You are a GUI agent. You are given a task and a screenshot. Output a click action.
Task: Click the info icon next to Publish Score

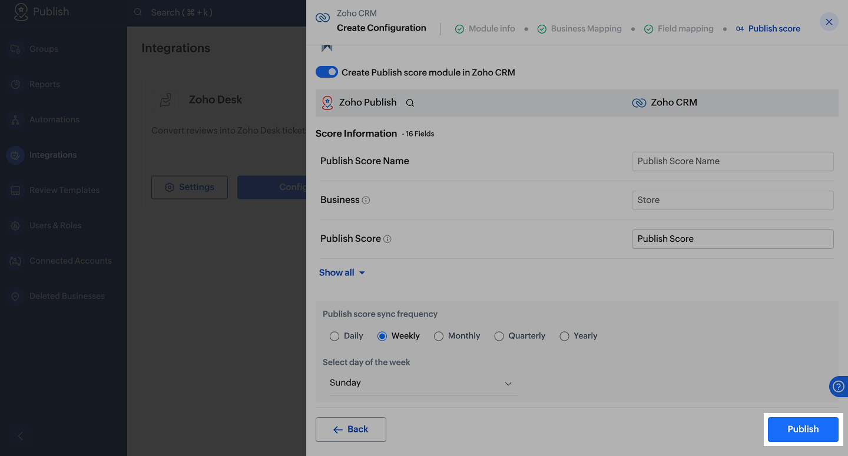387,239
